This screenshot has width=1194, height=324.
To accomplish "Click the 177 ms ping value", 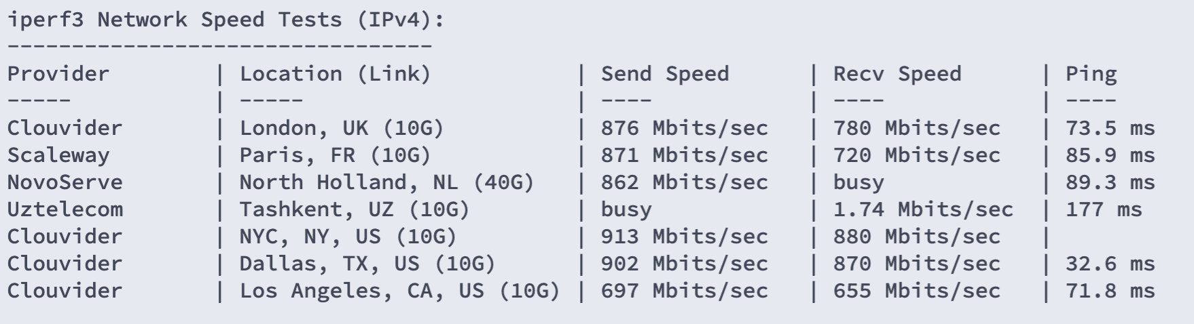I will tap(1104, 209).
